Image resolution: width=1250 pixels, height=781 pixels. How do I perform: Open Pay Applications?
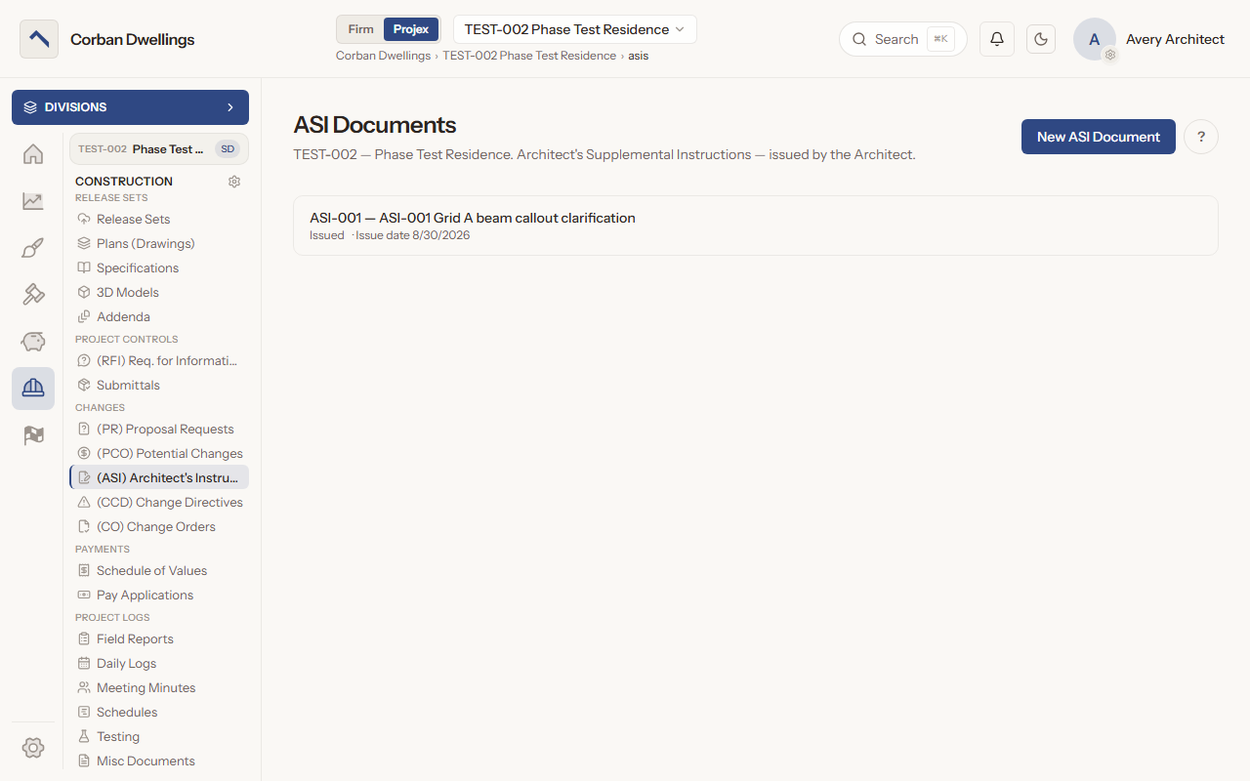click(159, 596)
